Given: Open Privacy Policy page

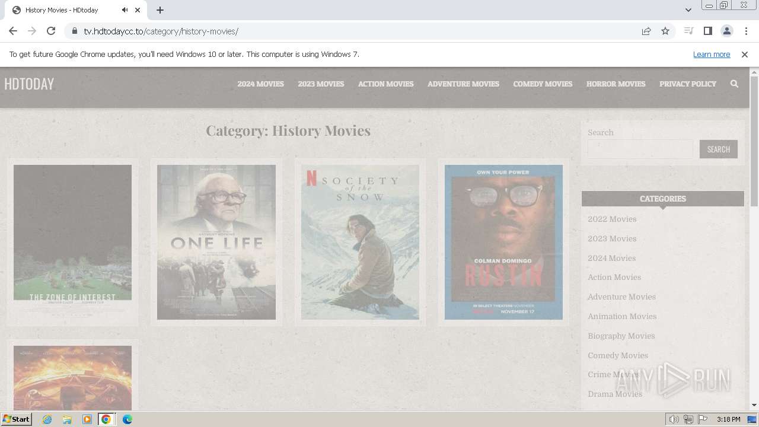Looking at the screenshot, I should pyautogui.click(x=688, y=84).
